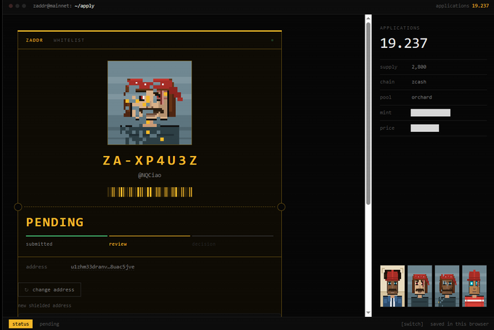Click the scrollbar up arrow
This screenshot has height=330, width=494.
(368, 19)
